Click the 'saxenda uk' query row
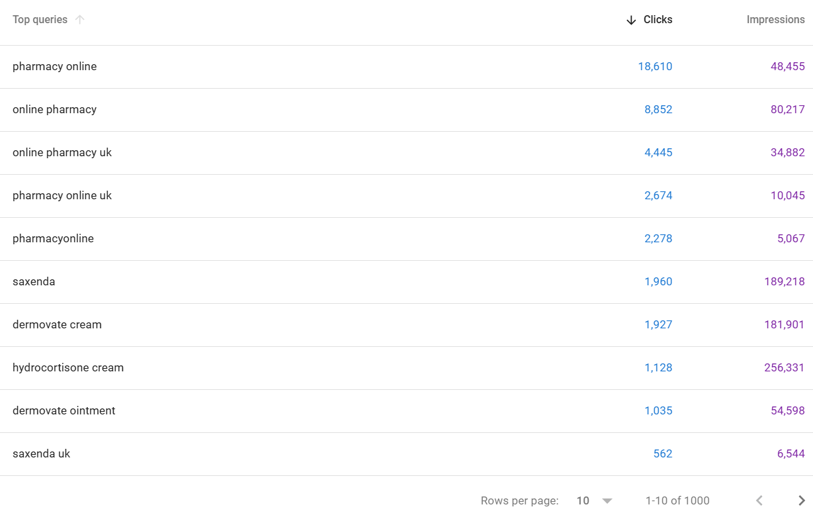 tap(41, 453)
